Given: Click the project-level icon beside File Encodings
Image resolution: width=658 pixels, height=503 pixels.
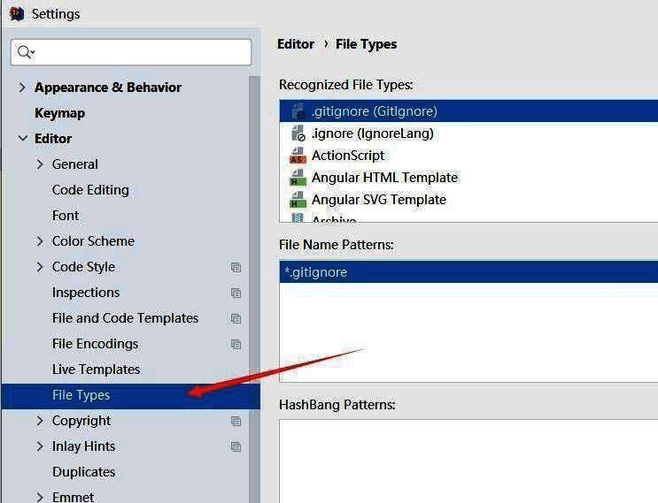Looking at the screenshot, I should click(x=236, y=344).
